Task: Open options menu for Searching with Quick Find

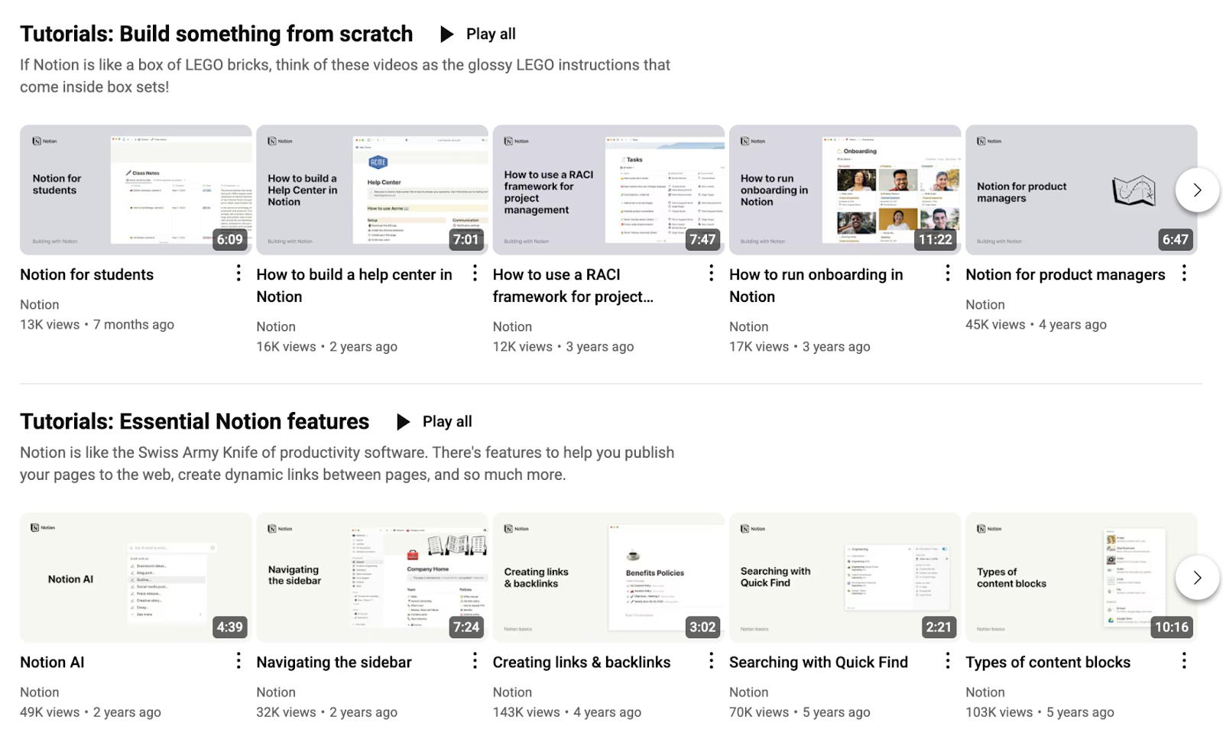Action: [x=947, y=661]
